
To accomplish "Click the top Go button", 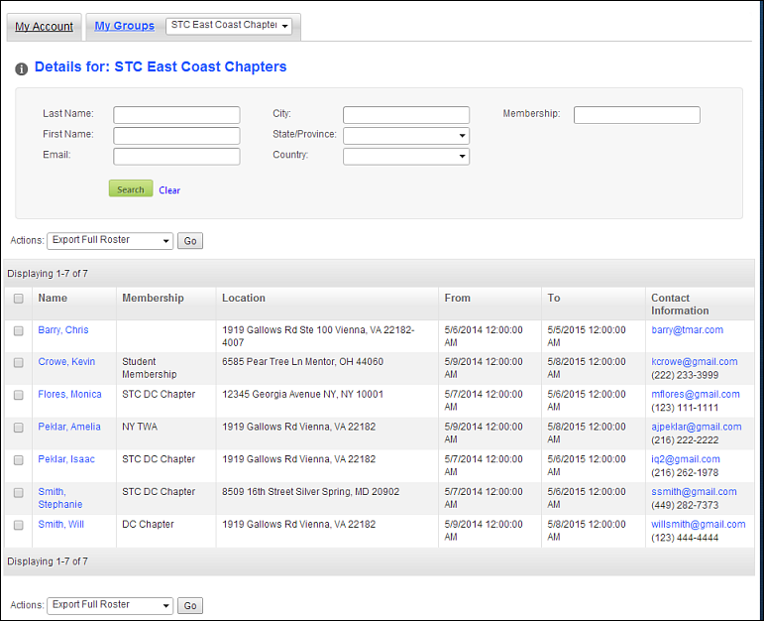I will point(190,241).
